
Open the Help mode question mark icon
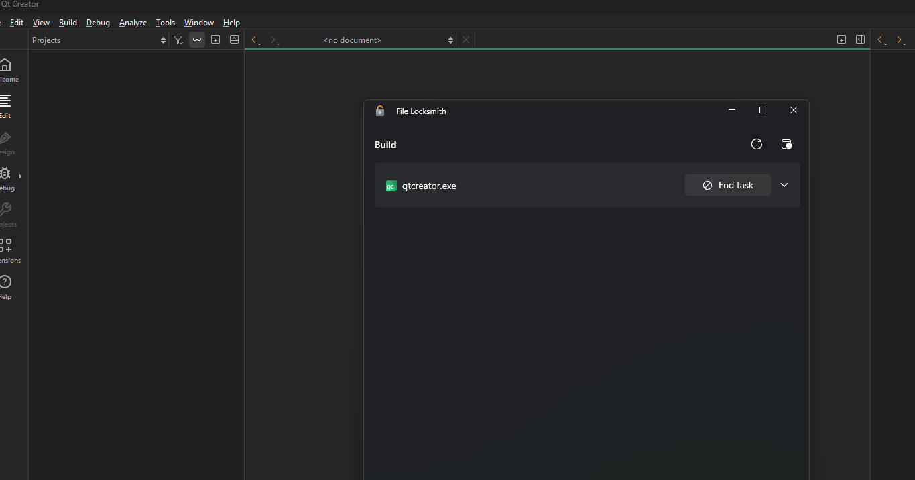click(5, 282)
